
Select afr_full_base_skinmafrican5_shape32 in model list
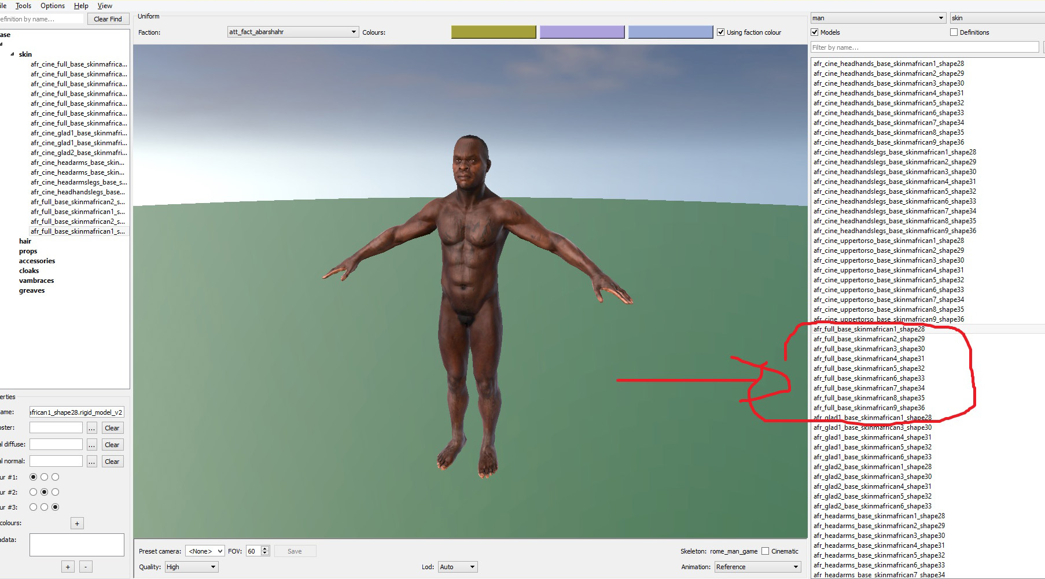click(869, 368)
